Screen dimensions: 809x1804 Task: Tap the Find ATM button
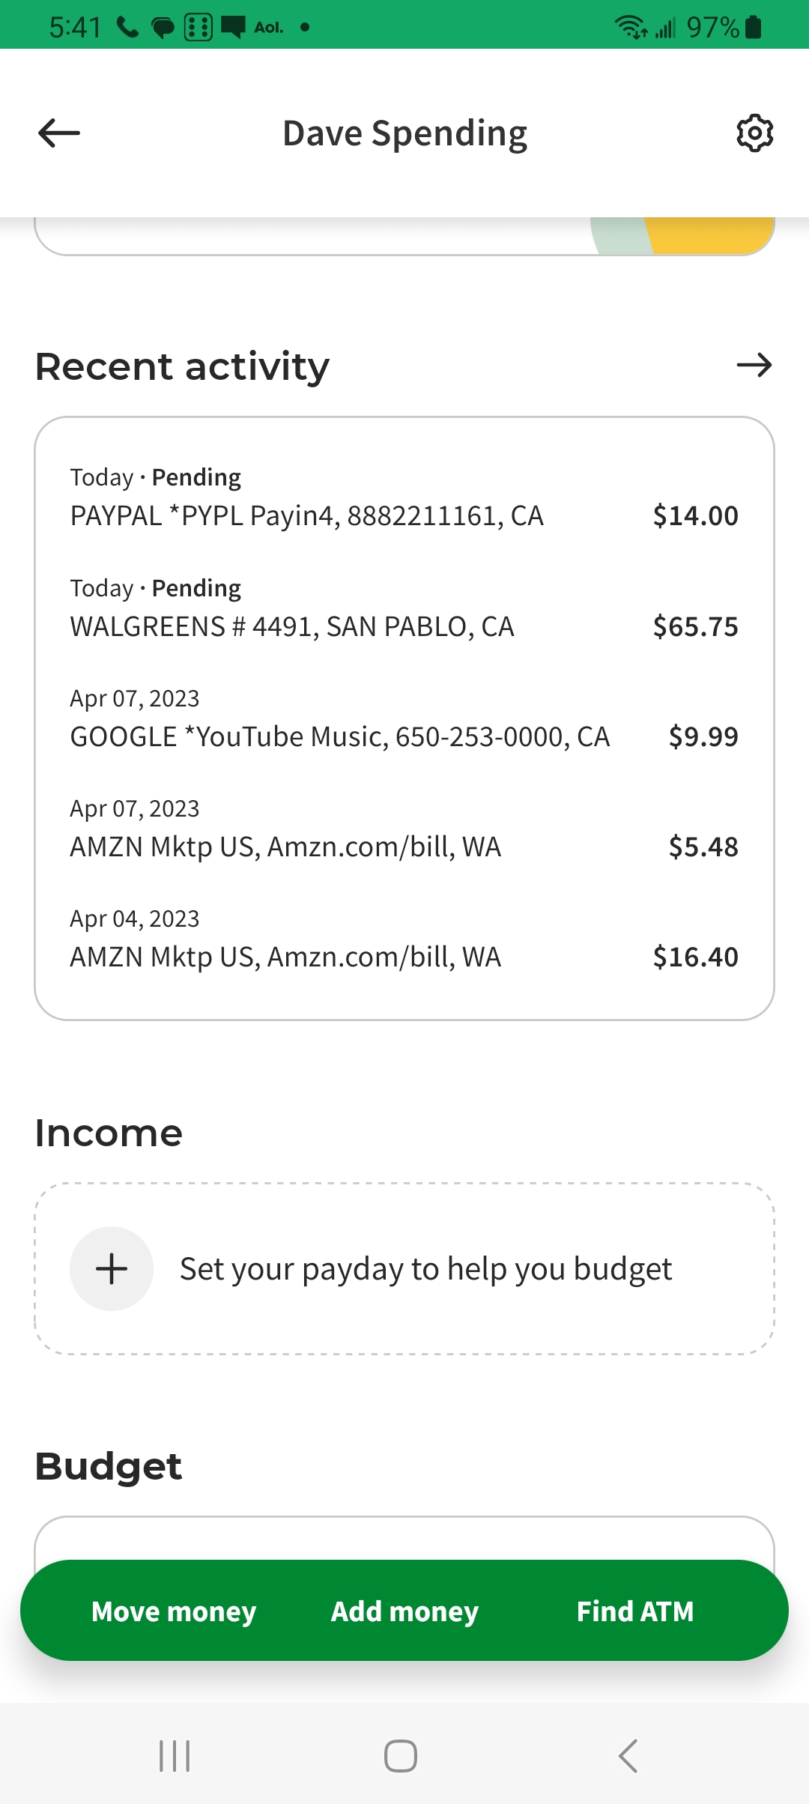[635, 1611]
